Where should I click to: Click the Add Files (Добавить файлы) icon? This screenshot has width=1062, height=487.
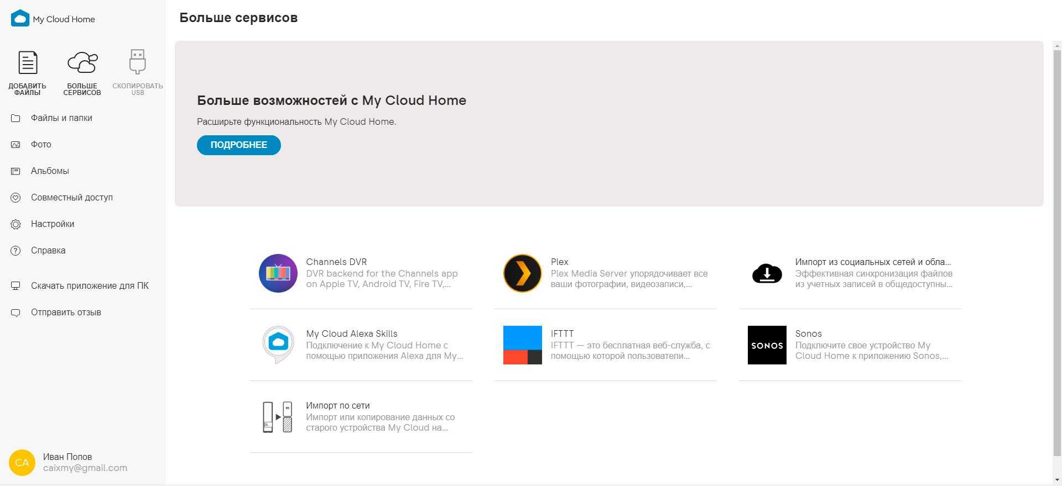28,63
